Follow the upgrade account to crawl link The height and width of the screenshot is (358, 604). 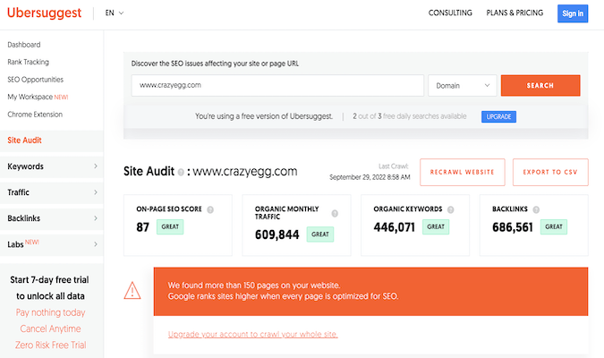click(x=252, y=335)
